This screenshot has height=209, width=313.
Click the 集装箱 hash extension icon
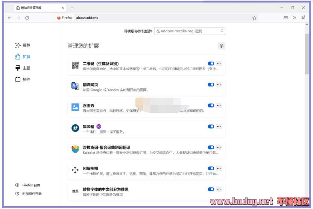coord(75,128)
